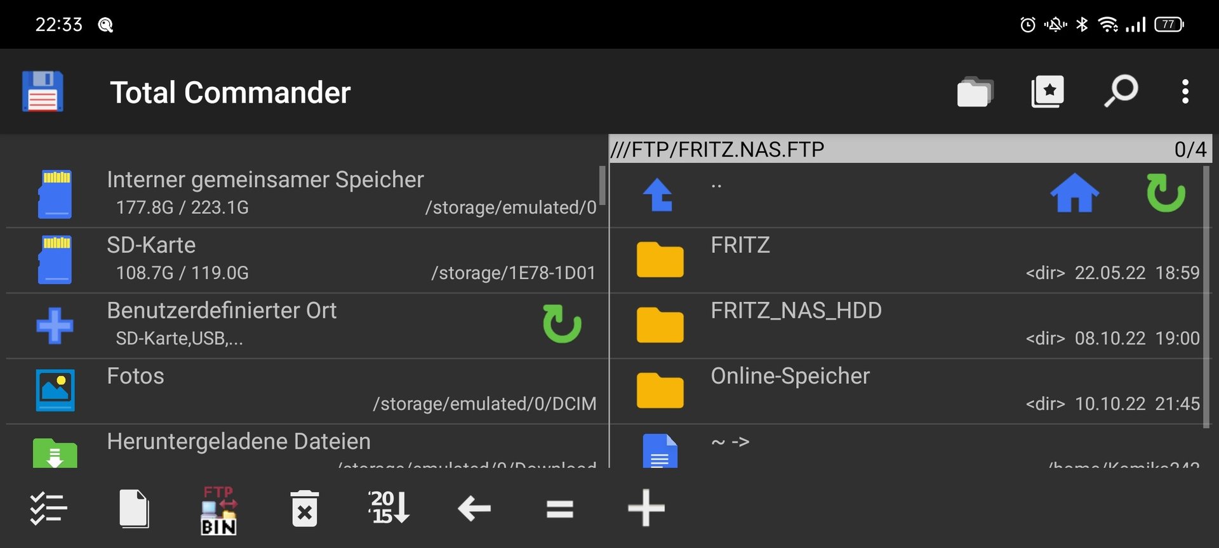Go up to parent directory
The width and height of the screenshot is (1219, 548).
tap(658, 195)
